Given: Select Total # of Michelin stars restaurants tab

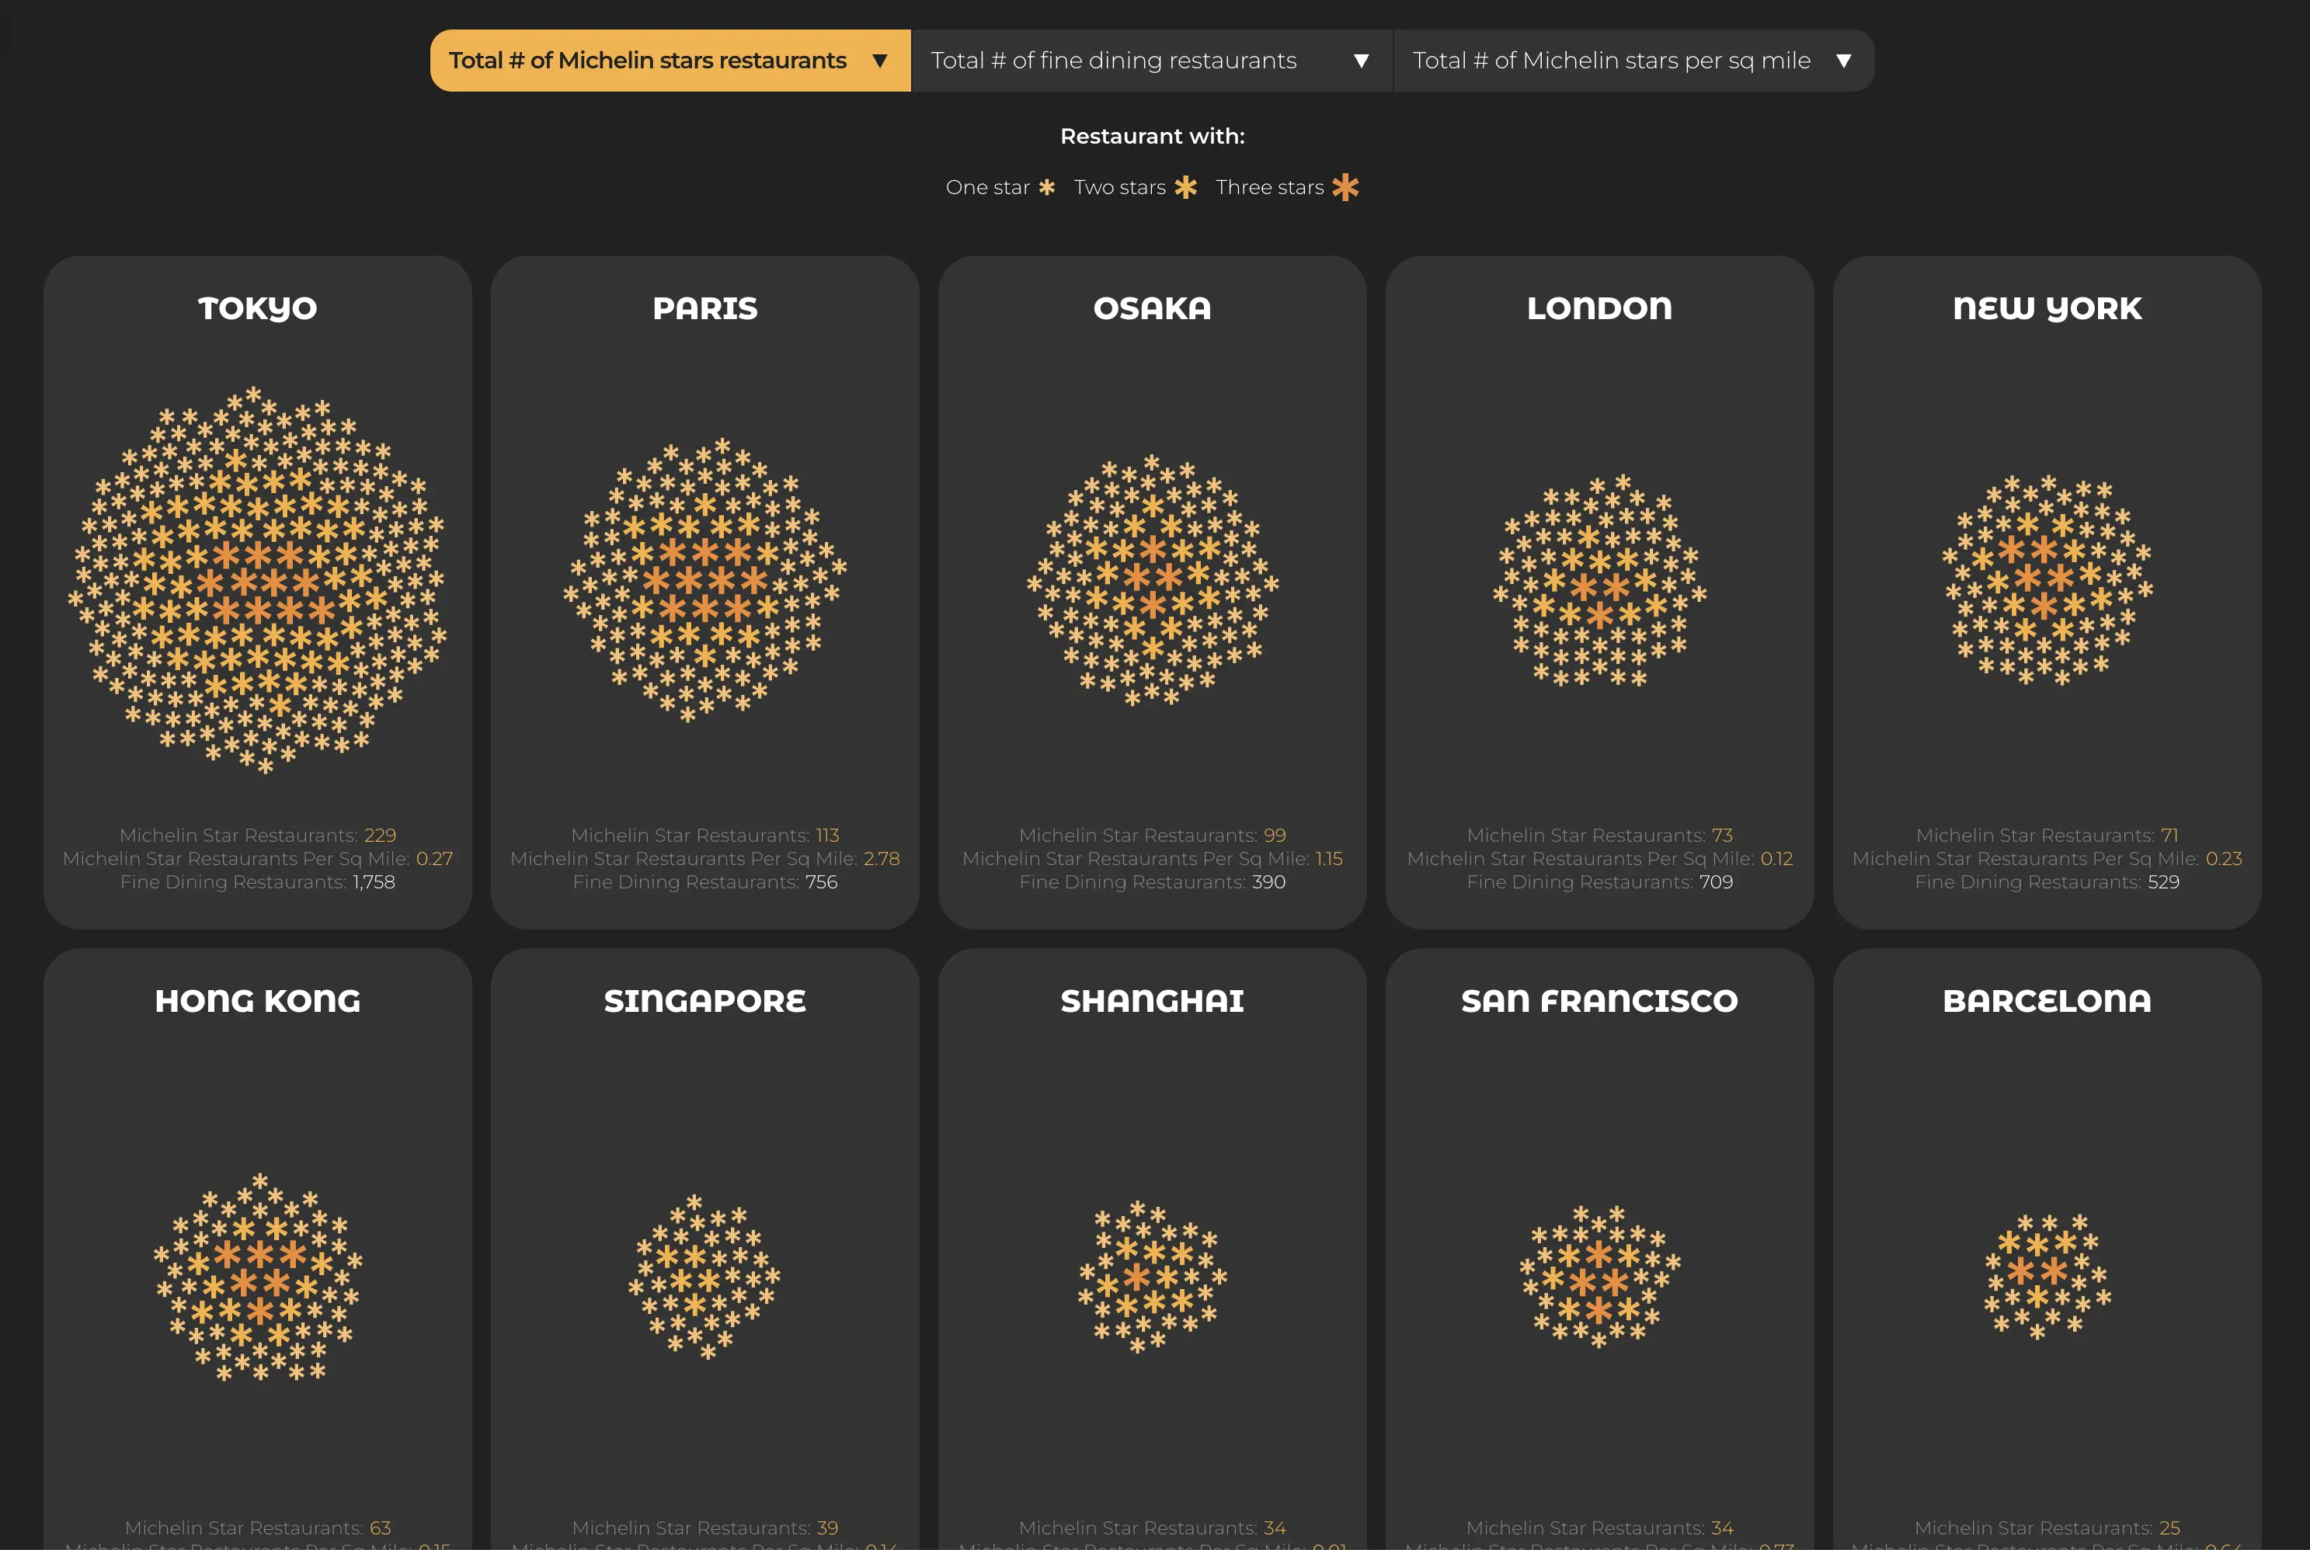Looking at the screenshot, I should point(670,61).
